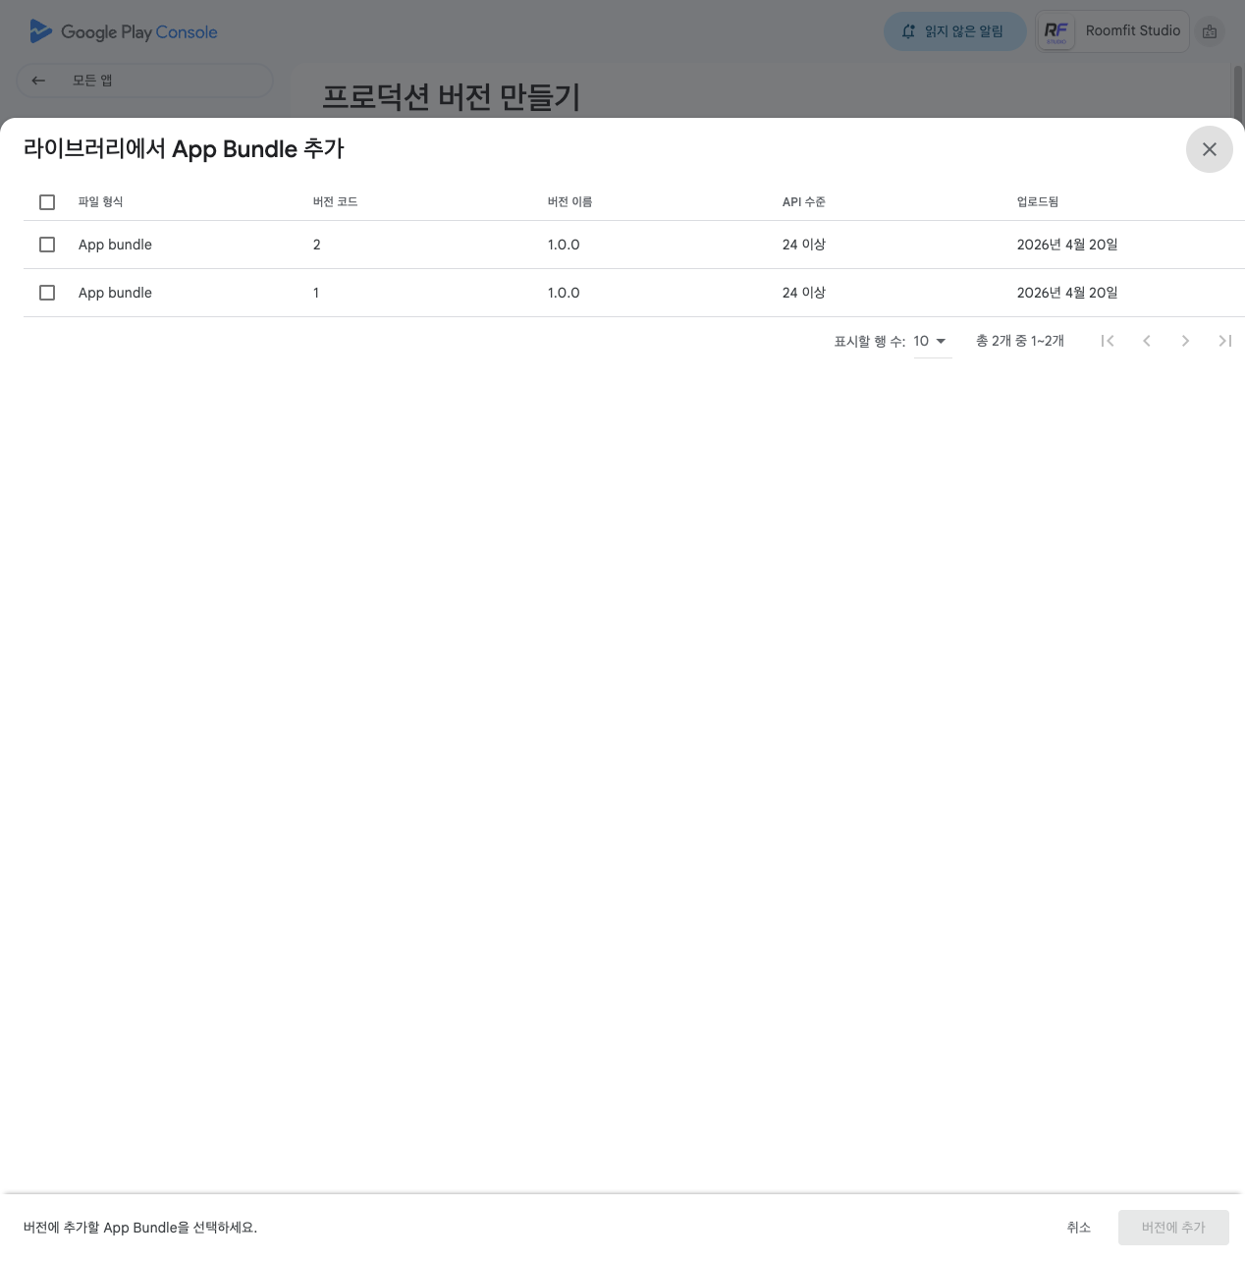The width and height of the screenshot is (1245, 1261).
Task: Select the App bundle with version code 1
Action: click(47, 293)
